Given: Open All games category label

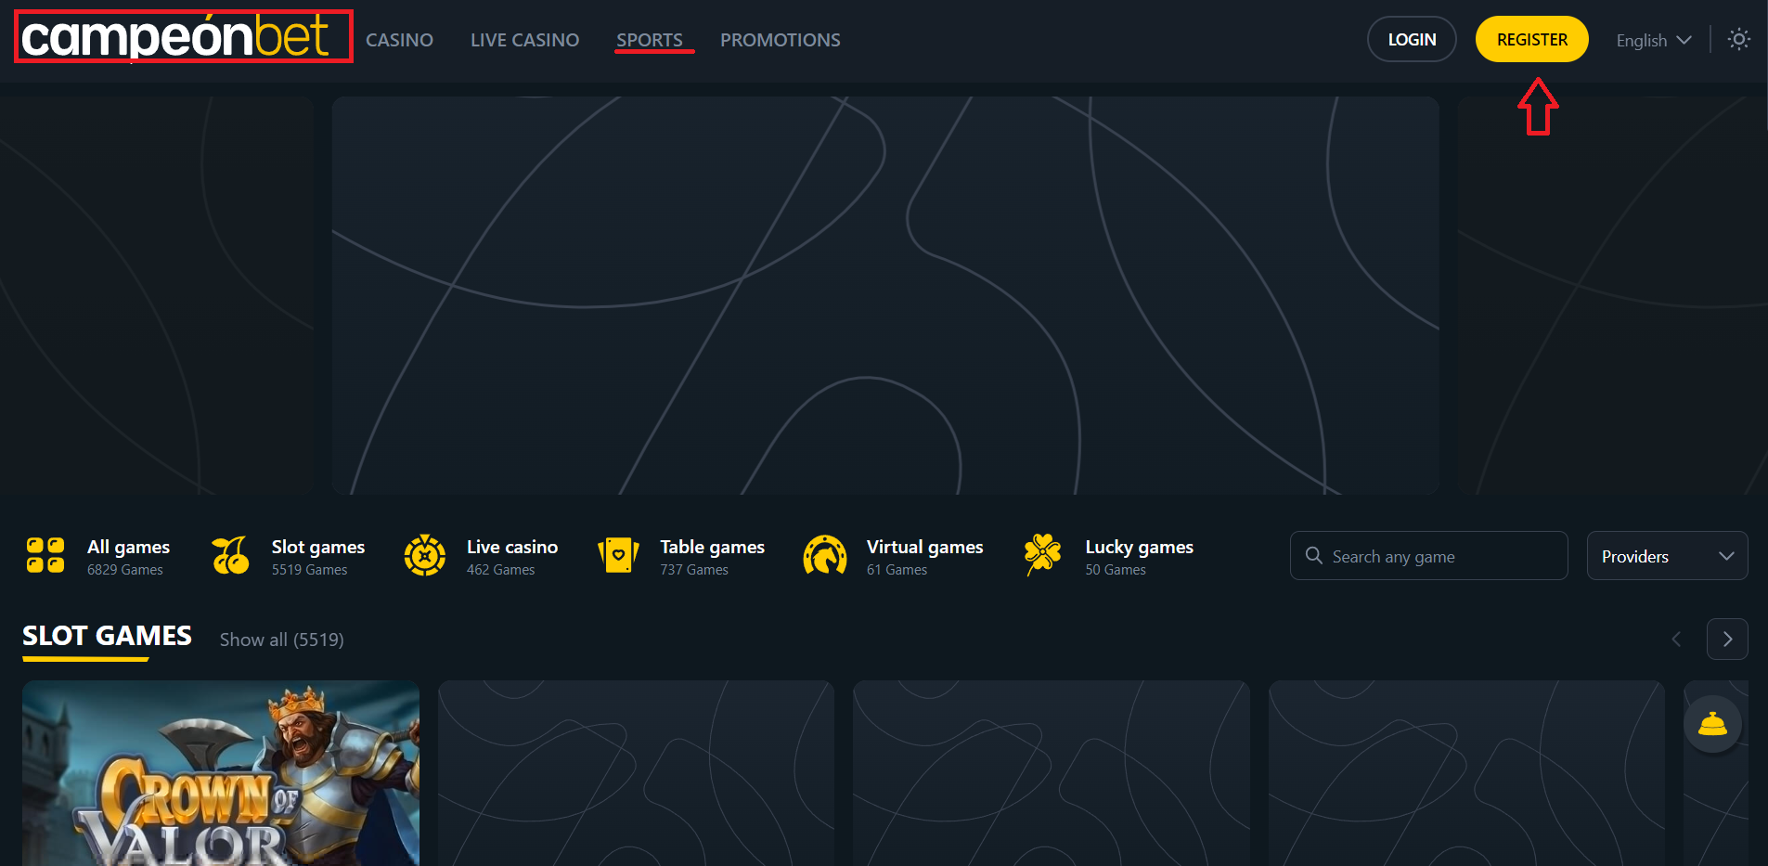Looking at the screenshot, I should coord(128,547).
